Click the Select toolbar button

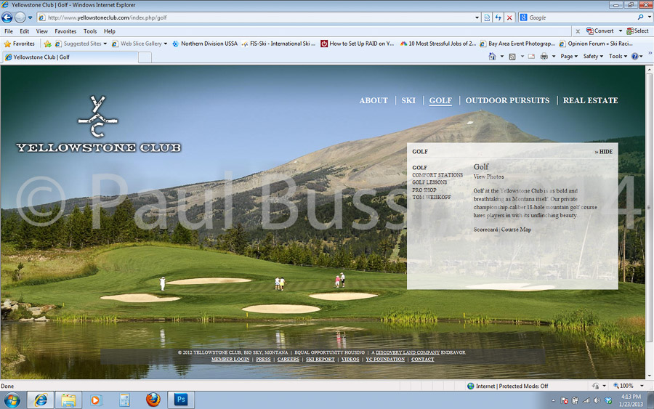tap(637, 31)
